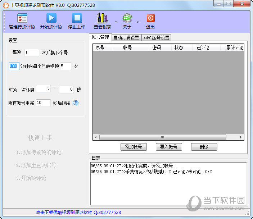Sort by the 帐号 column header
253x219 pixels.
[x=131, y=47]
